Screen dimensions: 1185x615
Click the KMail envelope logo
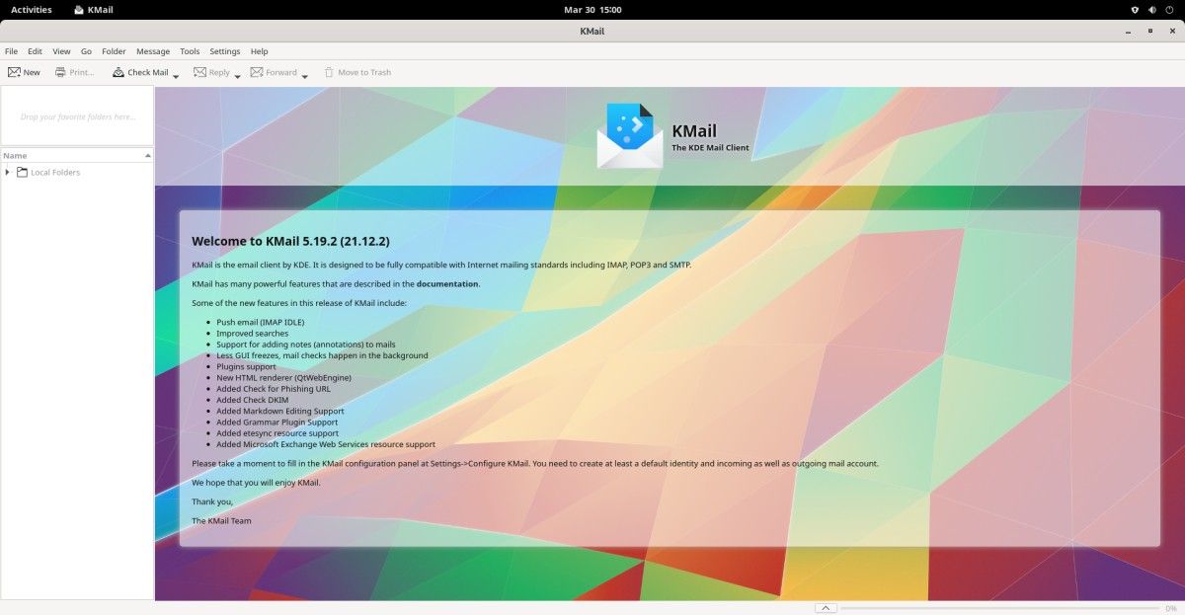629,135
